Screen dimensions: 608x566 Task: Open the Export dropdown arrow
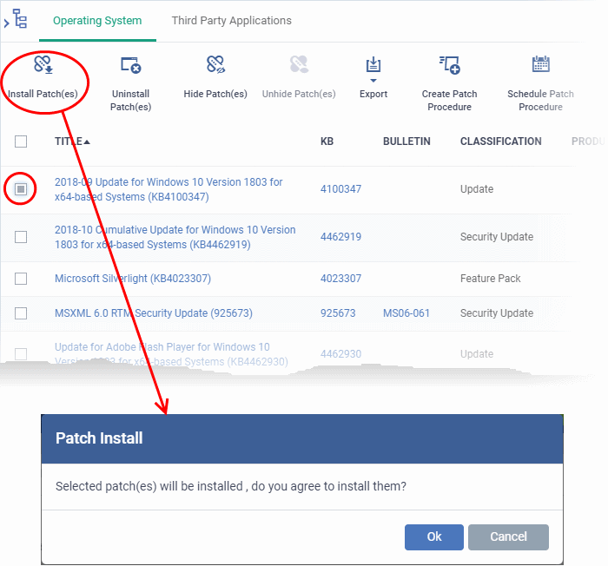[373, 81]
